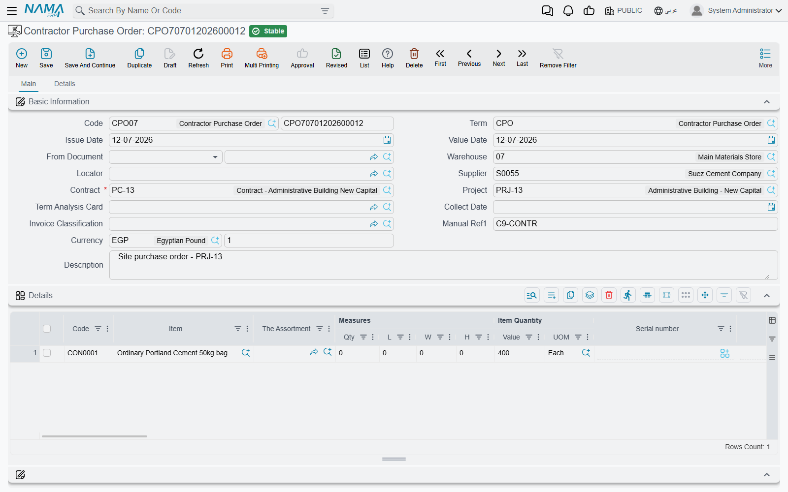The height and width of the screenshot is (492, 788).
Task: Look up the Warehouse field
Action: point(771,157)
